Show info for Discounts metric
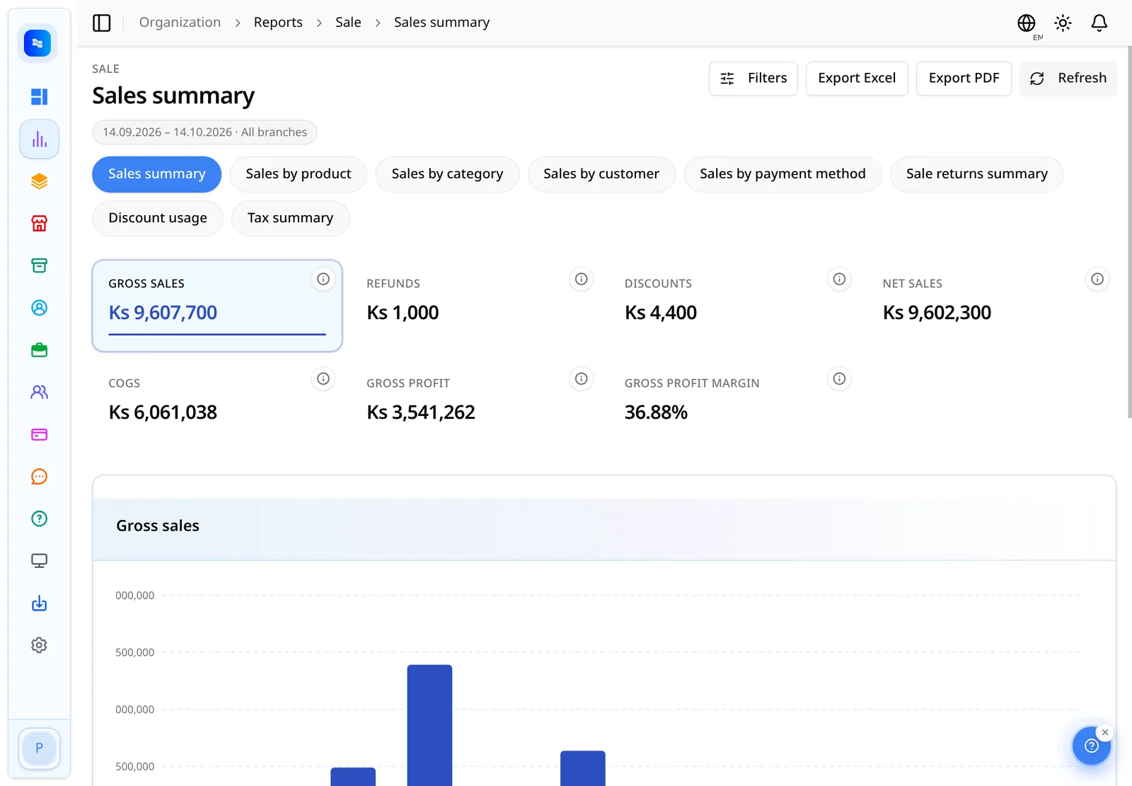 click(839, 279)
